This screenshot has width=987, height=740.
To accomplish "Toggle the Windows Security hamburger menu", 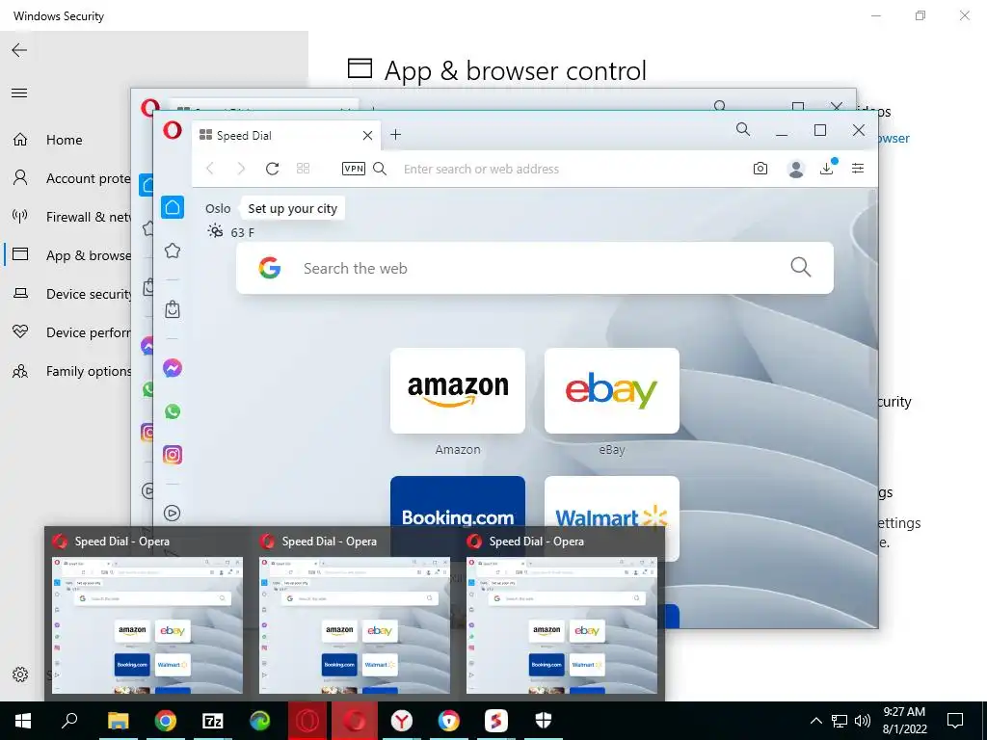I will [x=19, y=93].
